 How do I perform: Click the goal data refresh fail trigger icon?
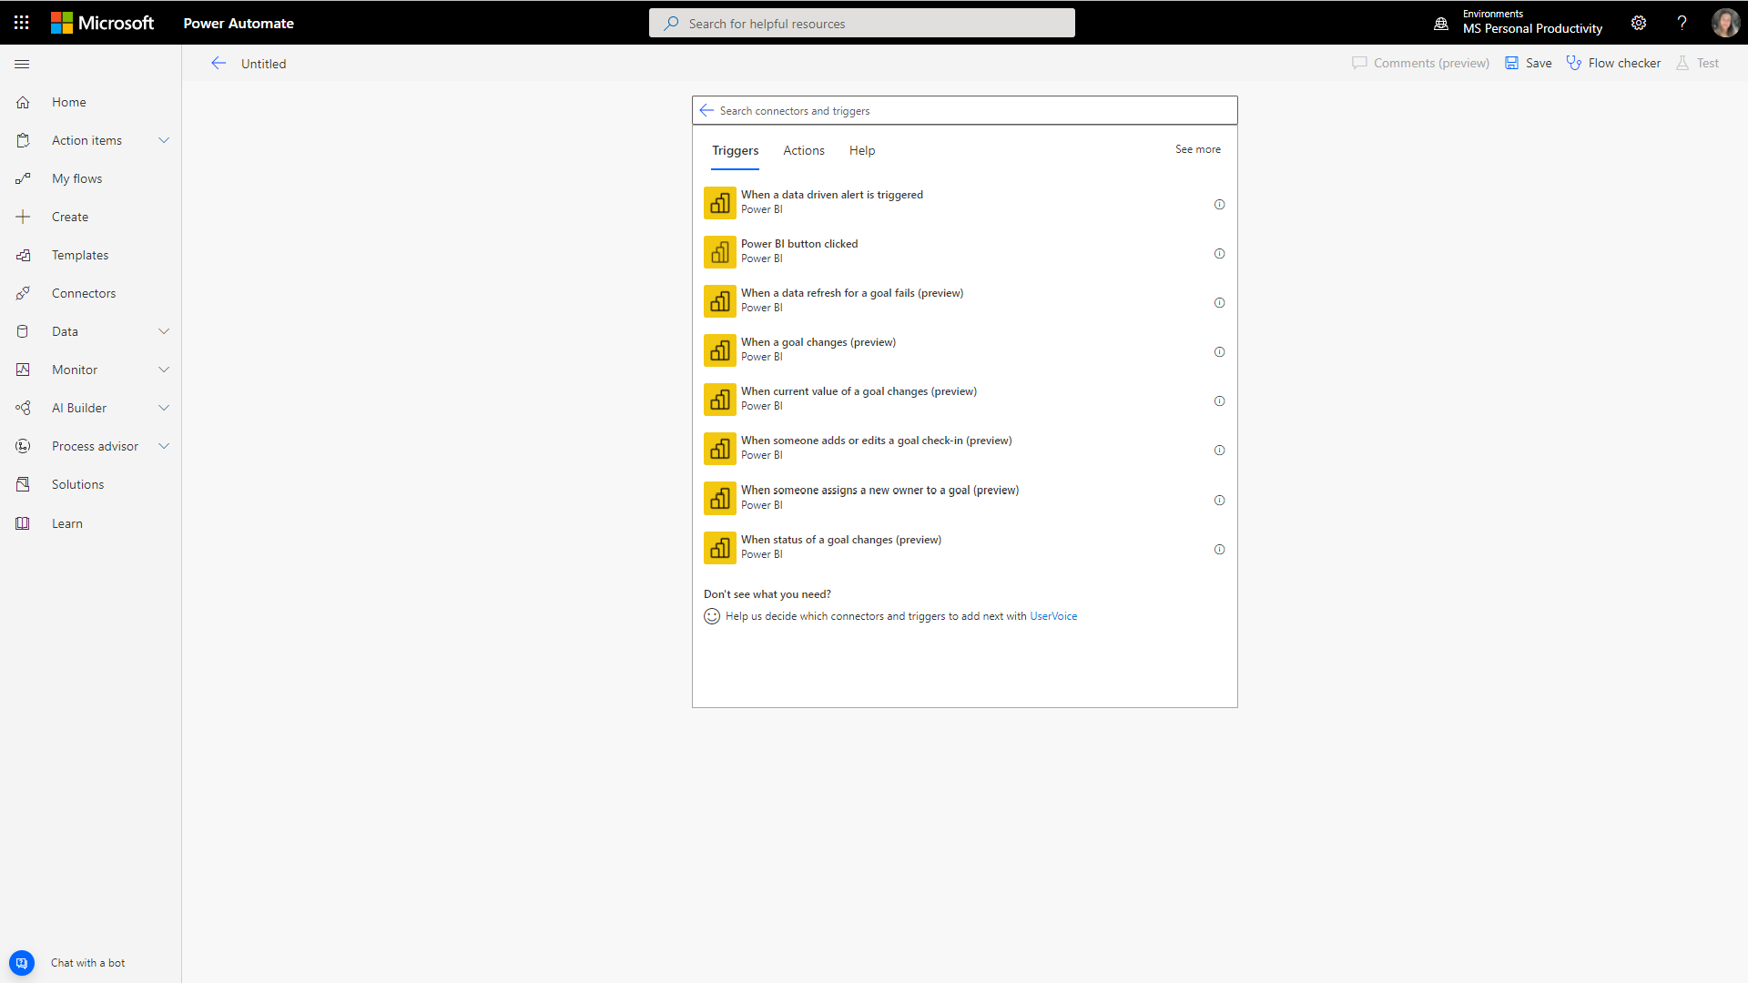pyautogui.click(x=718, y=300)
